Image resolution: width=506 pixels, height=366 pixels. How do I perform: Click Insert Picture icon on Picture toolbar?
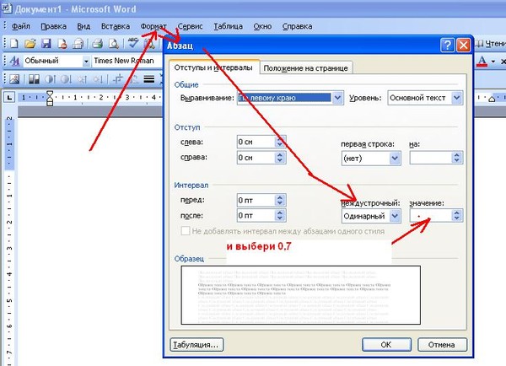(x=14, y=79)
